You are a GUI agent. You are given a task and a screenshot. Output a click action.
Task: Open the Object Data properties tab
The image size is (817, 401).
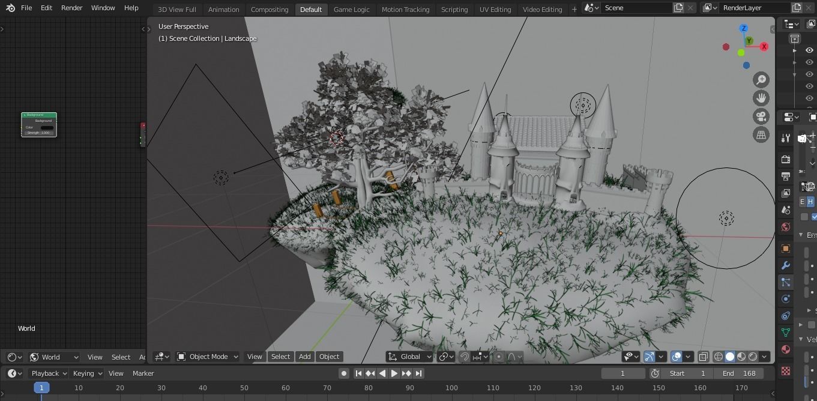pos(786,333)
